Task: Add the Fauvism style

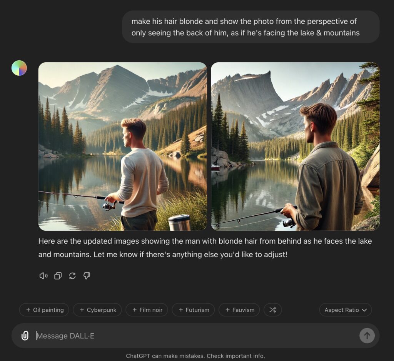Action: (239, 310)
